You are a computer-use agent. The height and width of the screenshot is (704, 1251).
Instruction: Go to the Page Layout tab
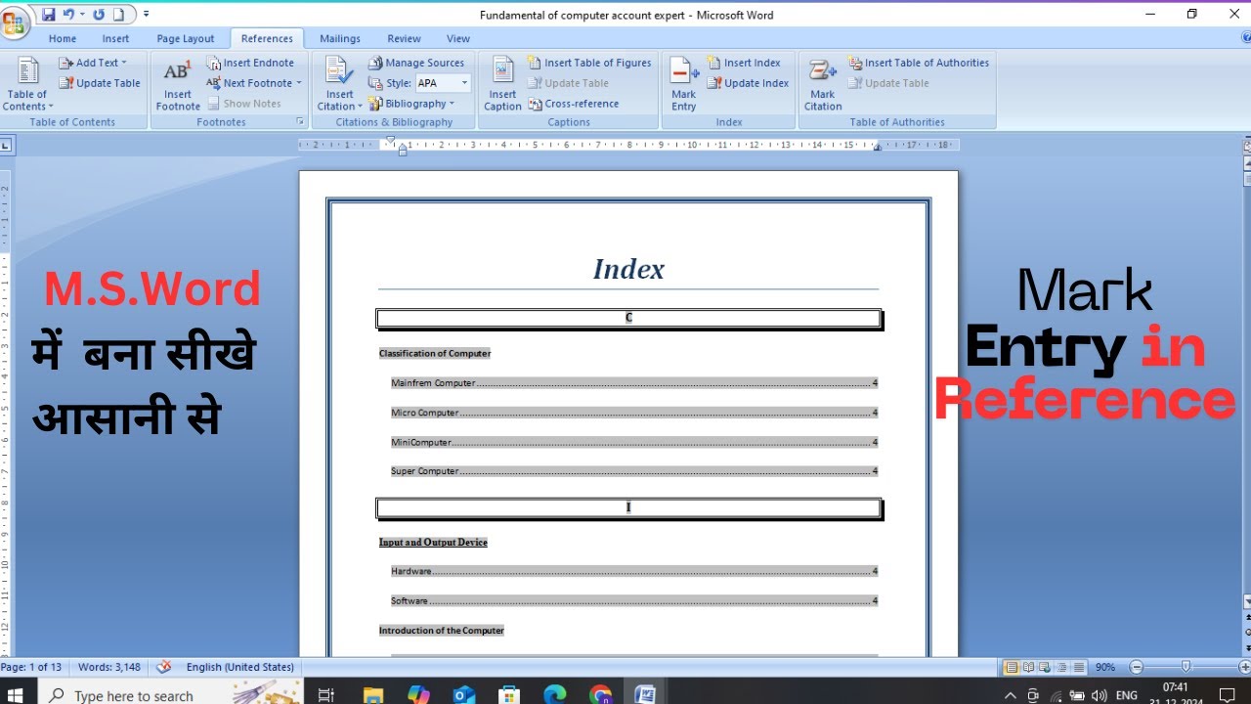tap(186, 39)
